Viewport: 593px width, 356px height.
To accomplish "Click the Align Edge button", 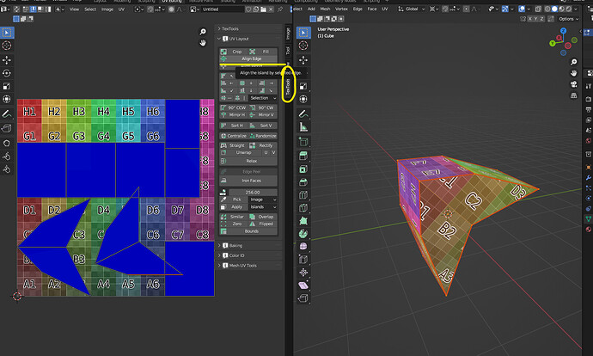I will 248,58.
